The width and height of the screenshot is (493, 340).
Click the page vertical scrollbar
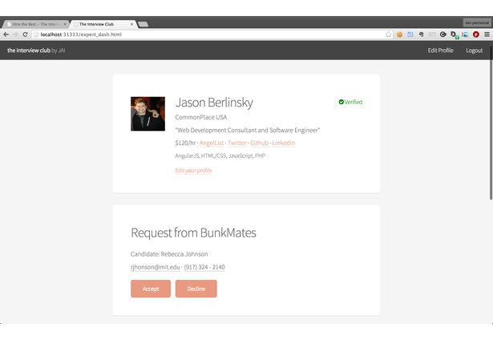point(491,123)
